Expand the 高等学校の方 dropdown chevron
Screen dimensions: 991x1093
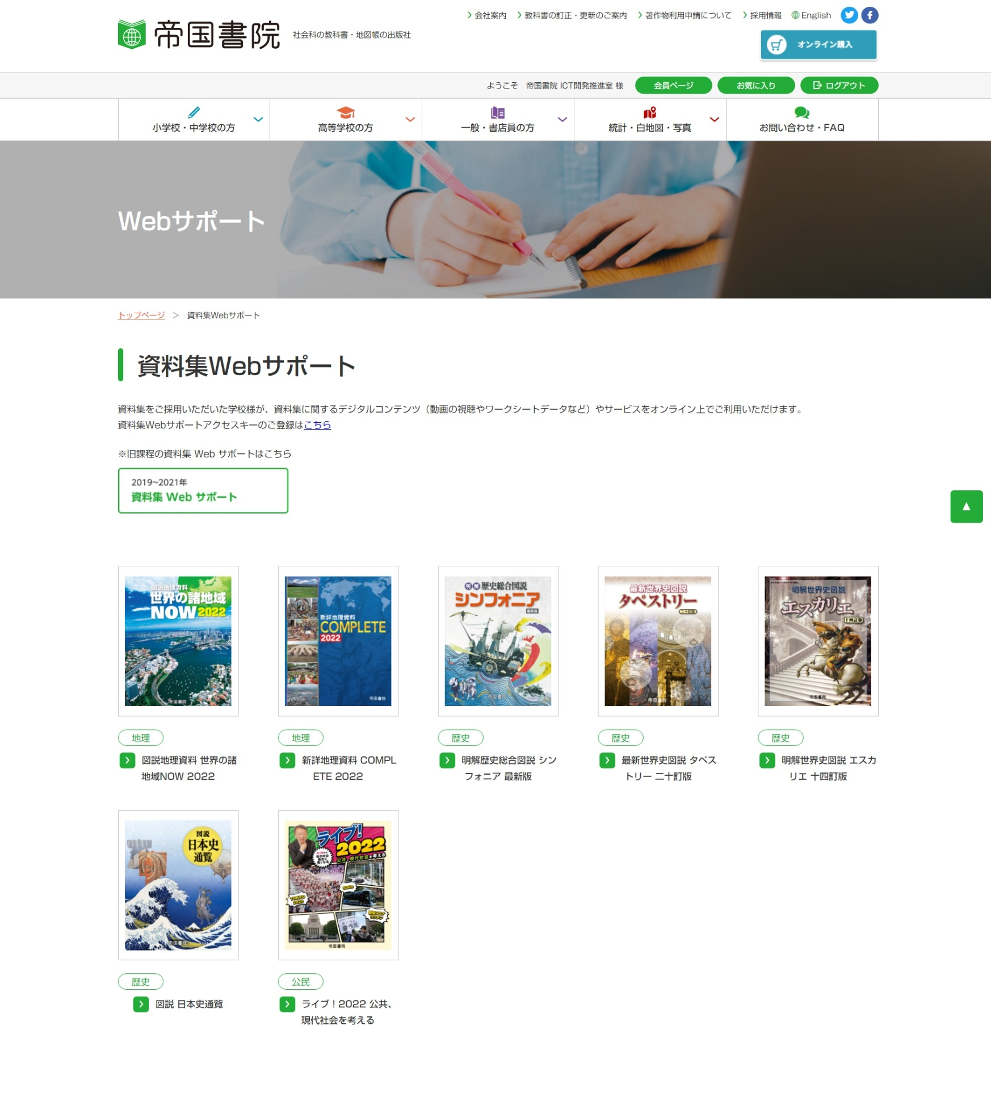(x=410, y=120)
